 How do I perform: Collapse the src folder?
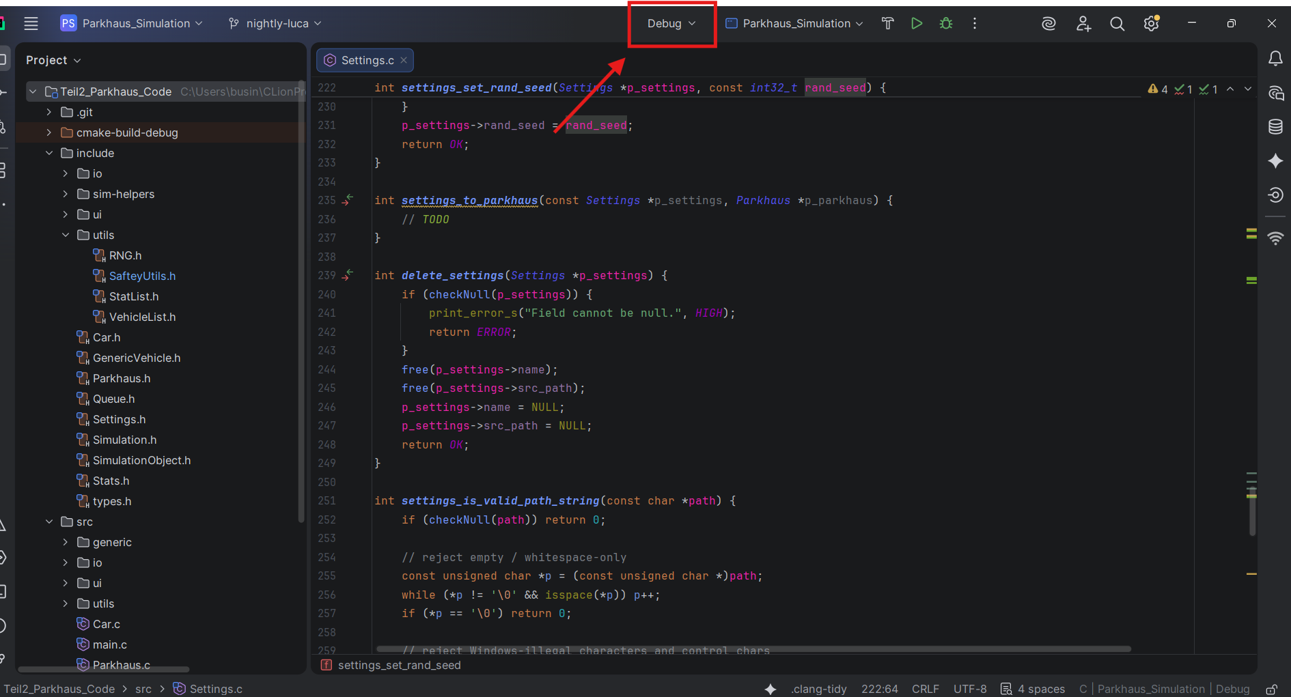coord(48,522)
